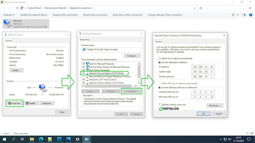Open Settings gear on taskbar
The height and width of the screenshot is (143, 255).
pos(78,139)
